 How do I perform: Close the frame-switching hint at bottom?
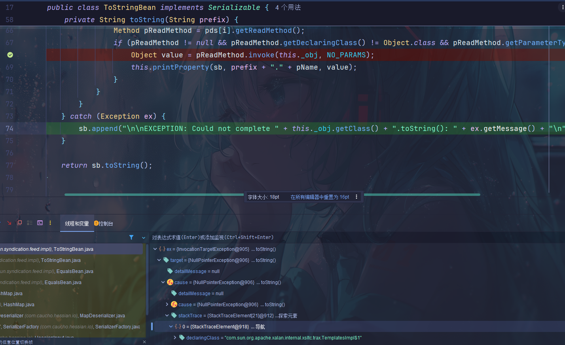[x=144, y=342]
